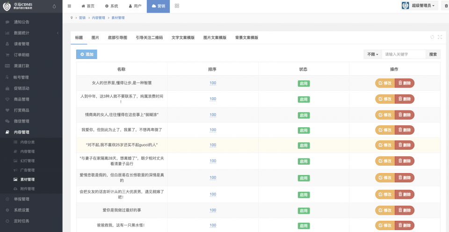
Task: Click the hamburger menu icon in top bar
Action: [x=69, y=6]
